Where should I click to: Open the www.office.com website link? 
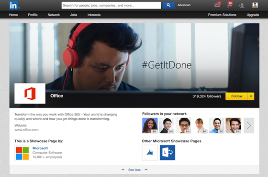click(x=26, y=130)
